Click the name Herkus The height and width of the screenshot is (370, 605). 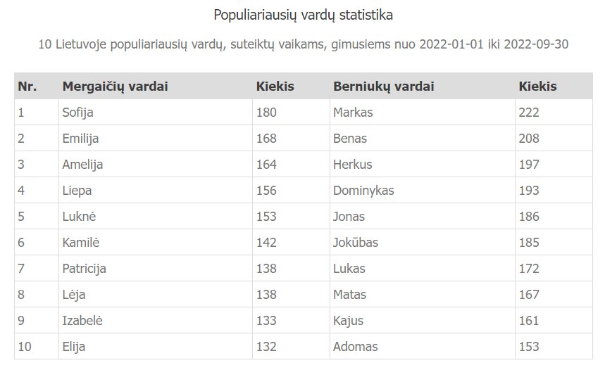[x=353, y=165]
